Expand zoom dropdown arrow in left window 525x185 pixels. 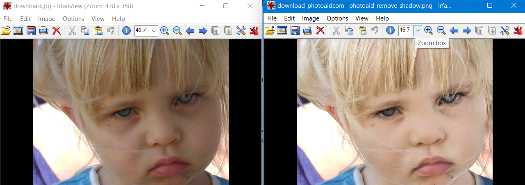pyautogui.click(x=154, y=31)
